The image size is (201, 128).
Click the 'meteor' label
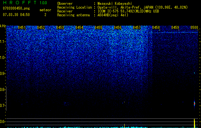pos(45,10)
